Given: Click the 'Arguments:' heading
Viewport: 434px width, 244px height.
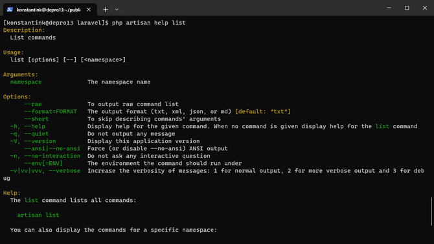Looking at the screenshot, I should [x=21, y=74].
